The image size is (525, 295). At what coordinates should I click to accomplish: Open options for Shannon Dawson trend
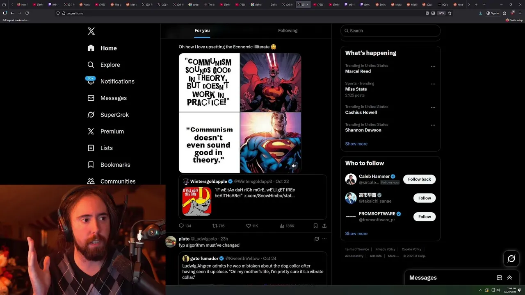(433, 125)
